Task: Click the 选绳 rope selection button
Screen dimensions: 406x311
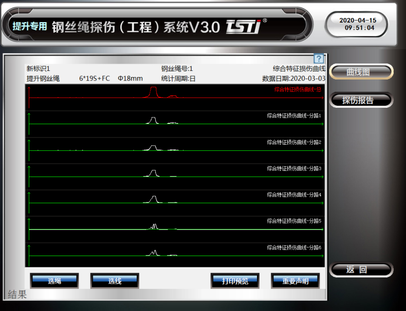Action: (x=54, y=281)
